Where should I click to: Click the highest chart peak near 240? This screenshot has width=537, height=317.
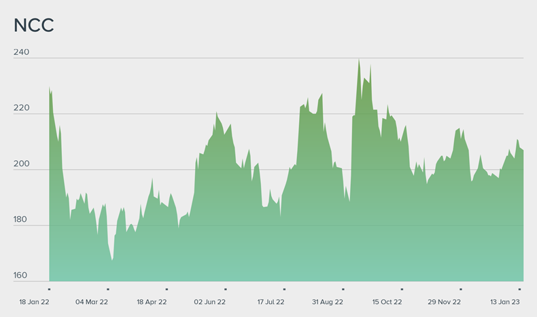359,59
